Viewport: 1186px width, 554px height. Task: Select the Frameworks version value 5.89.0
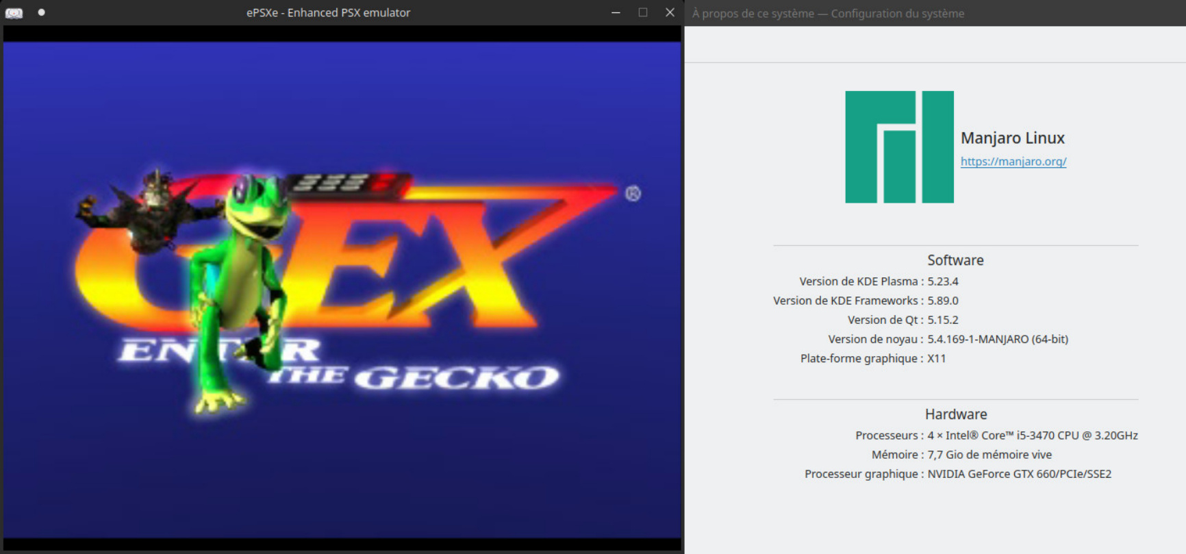coord(943,301)
